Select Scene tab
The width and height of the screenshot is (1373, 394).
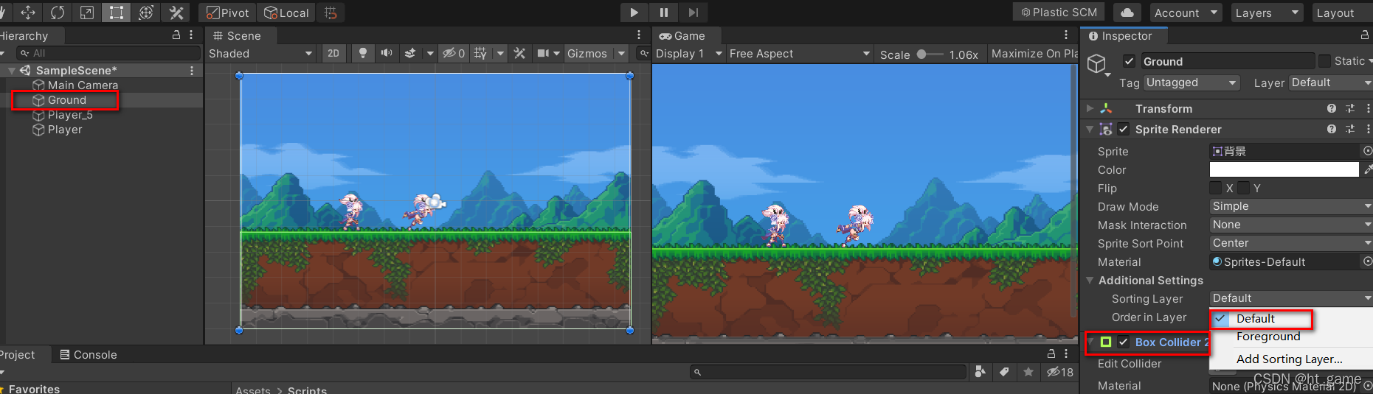point(237,35)
